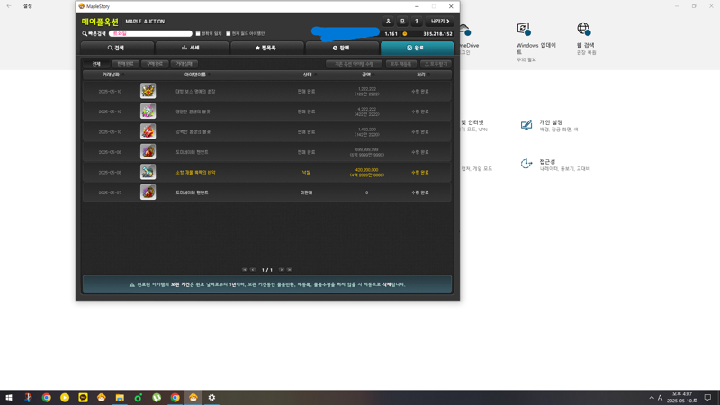Toggle the first checkbox beside quick search

click(x=198, y=33)
